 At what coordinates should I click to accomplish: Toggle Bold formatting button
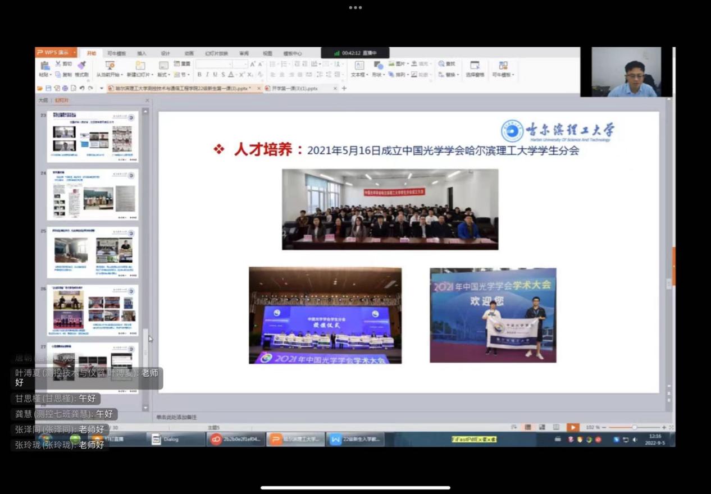click(x=199, y=75)
